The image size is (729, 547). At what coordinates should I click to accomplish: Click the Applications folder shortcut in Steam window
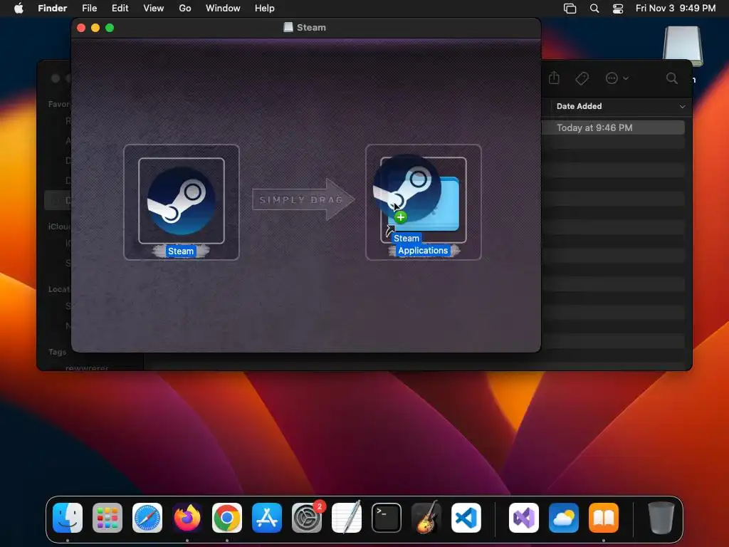(x=424, y=204)
